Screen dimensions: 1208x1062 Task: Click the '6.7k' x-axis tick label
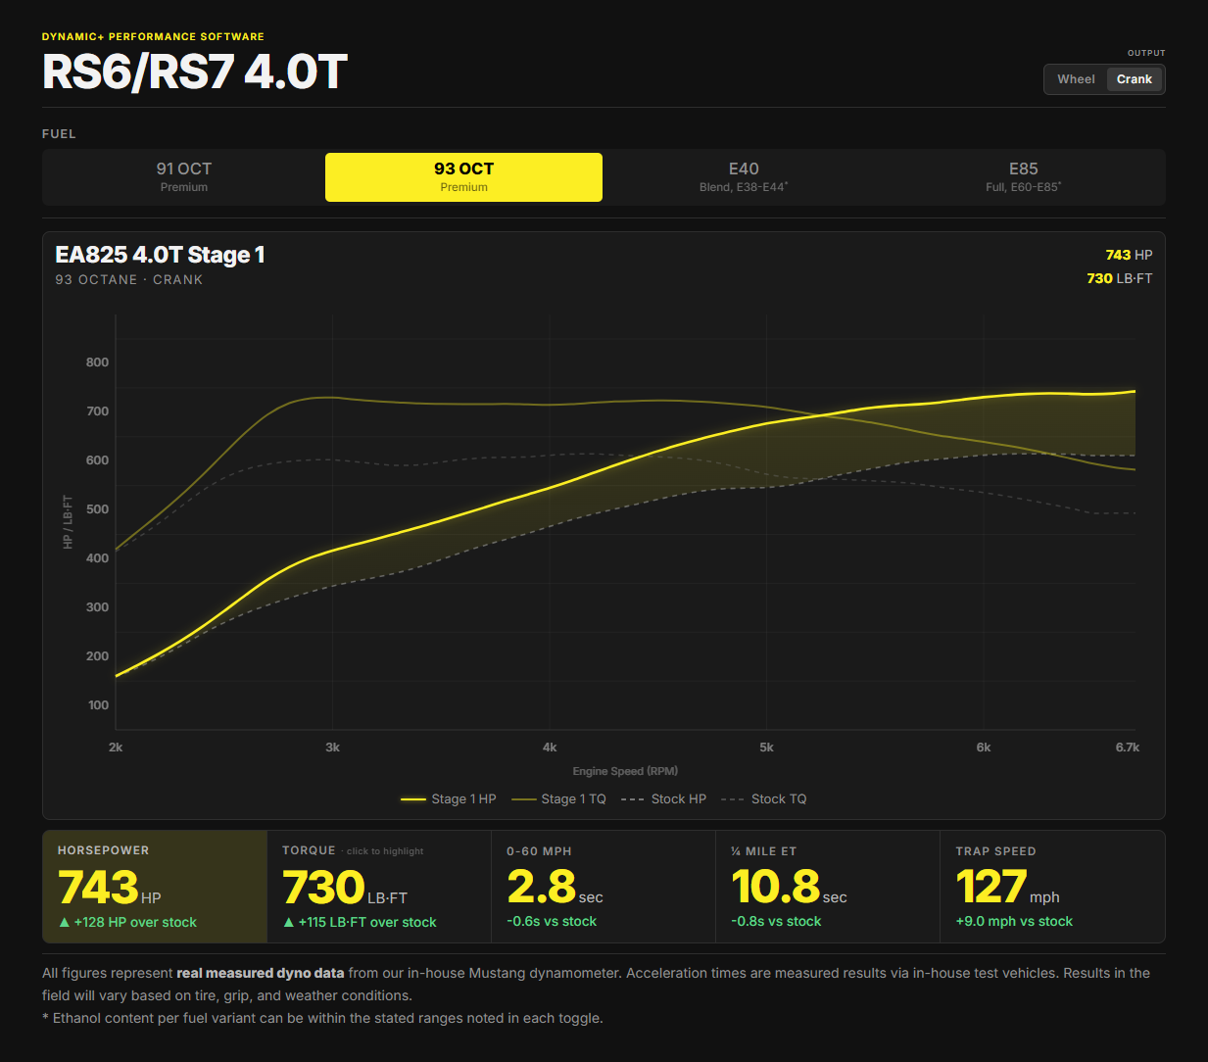pos(1127,748)
